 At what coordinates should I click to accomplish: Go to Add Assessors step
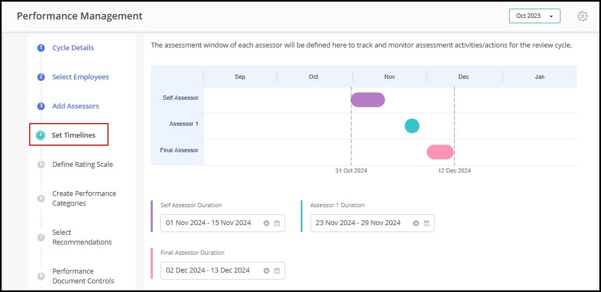tap(76, 106)
